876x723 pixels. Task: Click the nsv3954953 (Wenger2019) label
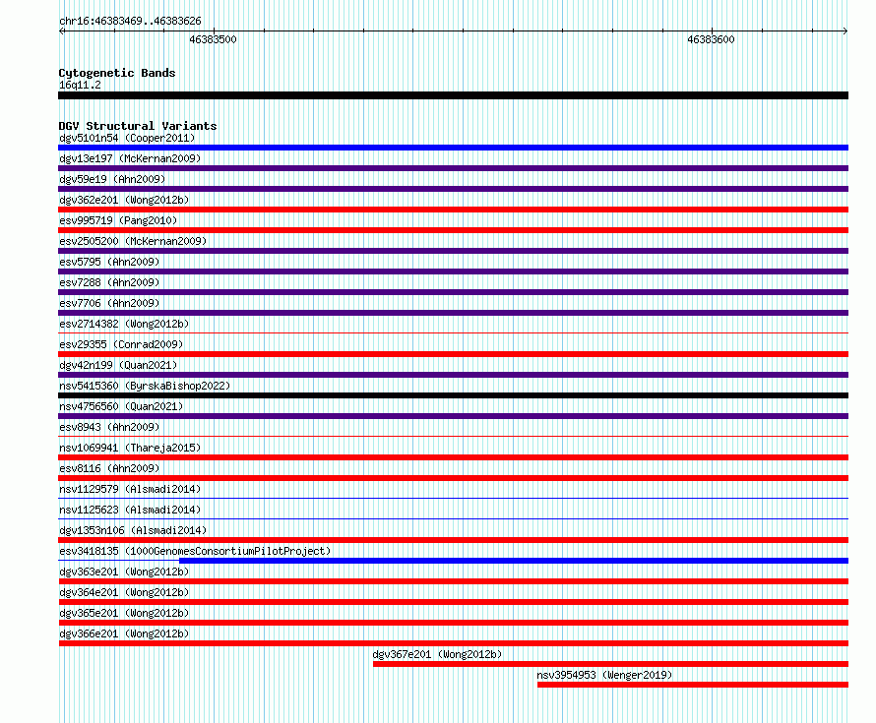pyautogui.click(x=604, y=675)
